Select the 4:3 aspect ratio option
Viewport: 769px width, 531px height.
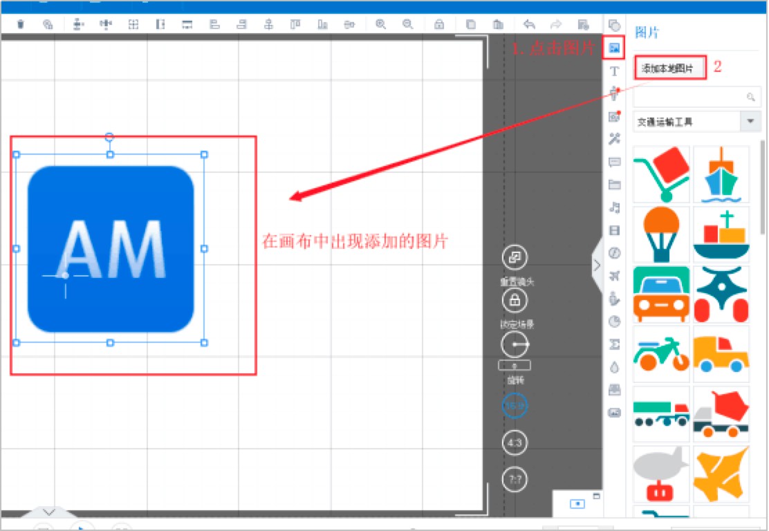(x=515, y=442)
